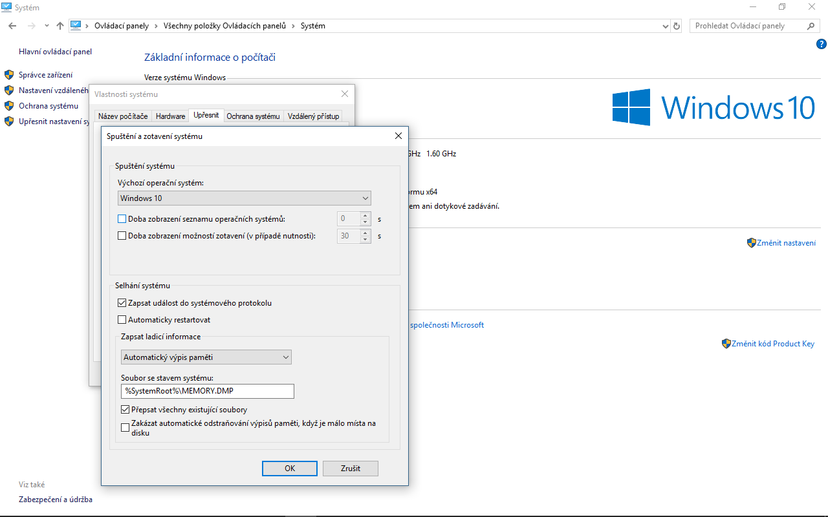The width and height of the screenshot is (828, 517).
Task: Open Upřesnit nastavení systému link
Action: (54, 121)
